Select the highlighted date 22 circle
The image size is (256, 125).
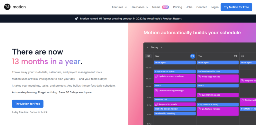point(192,56)
